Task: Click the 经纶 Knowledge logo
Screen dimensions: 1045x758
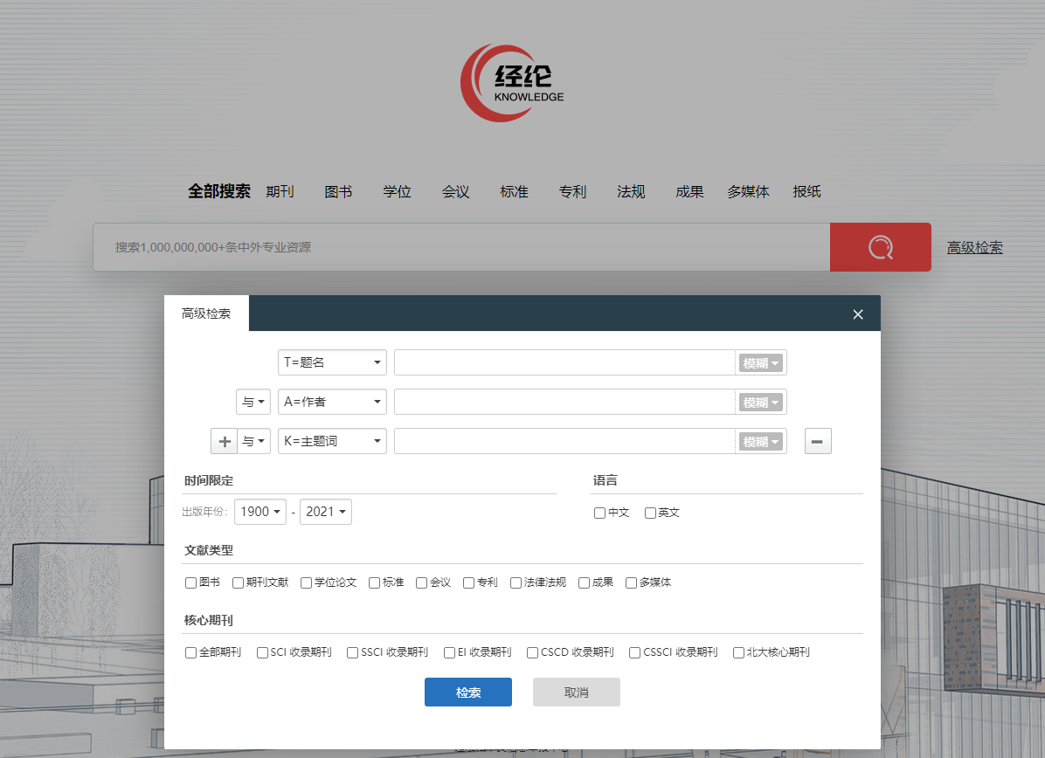Action: (x=513, y=84)
